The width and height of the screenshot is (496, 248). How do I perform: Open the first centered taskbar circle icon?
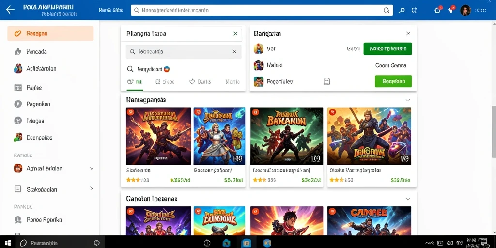(207, 243)
